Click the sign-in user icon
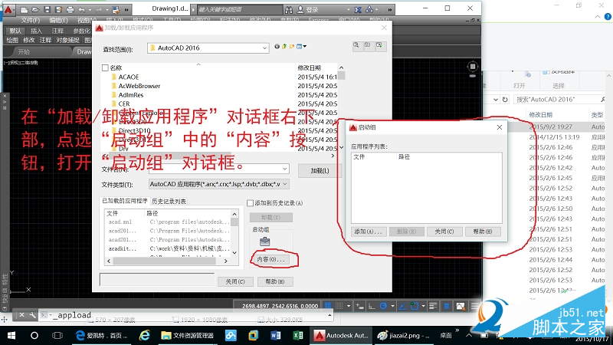The image size is (613, 345). [300, 9]
